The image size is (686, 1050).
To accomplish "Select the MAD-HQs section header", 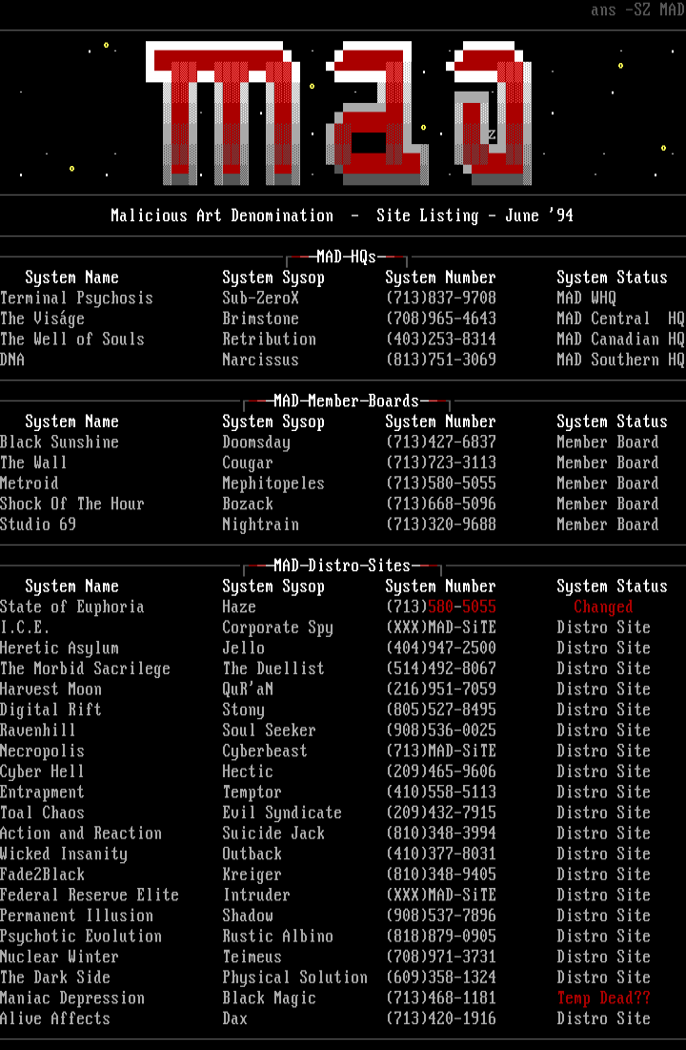I will 346,257.
